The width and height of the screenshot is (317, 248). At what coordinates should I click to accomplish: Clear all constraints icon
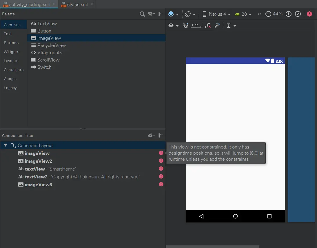(208, 25)
